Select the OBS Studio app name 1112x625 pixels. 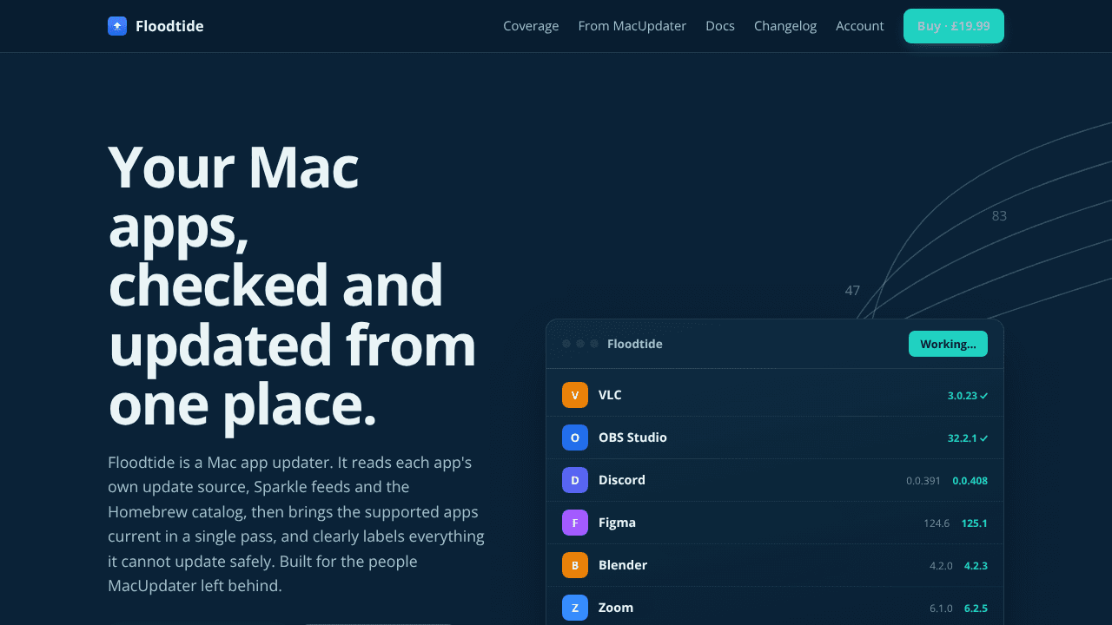[x=632, y=437]
